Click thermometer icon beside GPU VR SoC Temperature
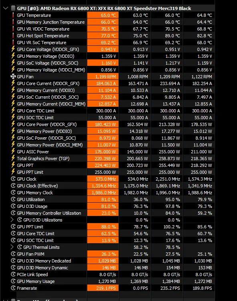The width and height of the screenshot is (237, 301). [13, 43]
